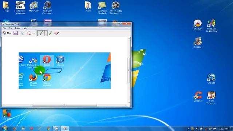The height and width of the screenshot is (131, 233).
Task: Open the Help menu
Action: point(25,28)
